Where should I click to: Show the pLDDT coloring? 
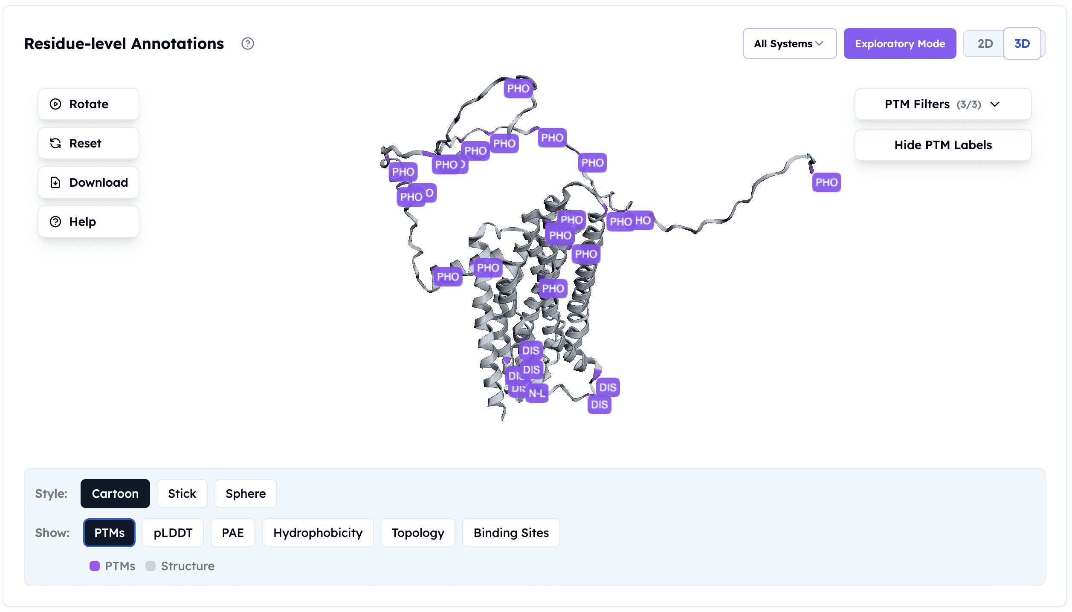click(x=173, y=533)
